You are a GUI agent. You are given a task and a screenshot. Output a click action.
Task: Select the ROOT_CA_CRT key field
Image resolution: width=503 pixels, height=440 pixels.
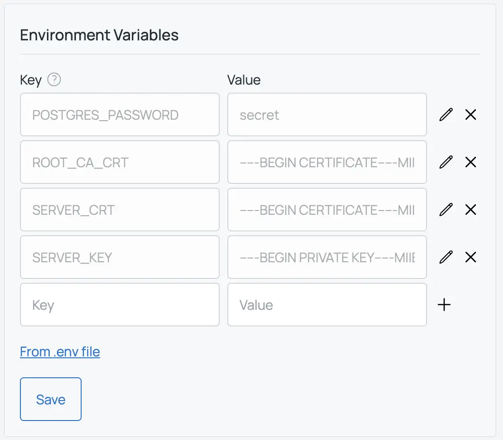click(120, 162)
